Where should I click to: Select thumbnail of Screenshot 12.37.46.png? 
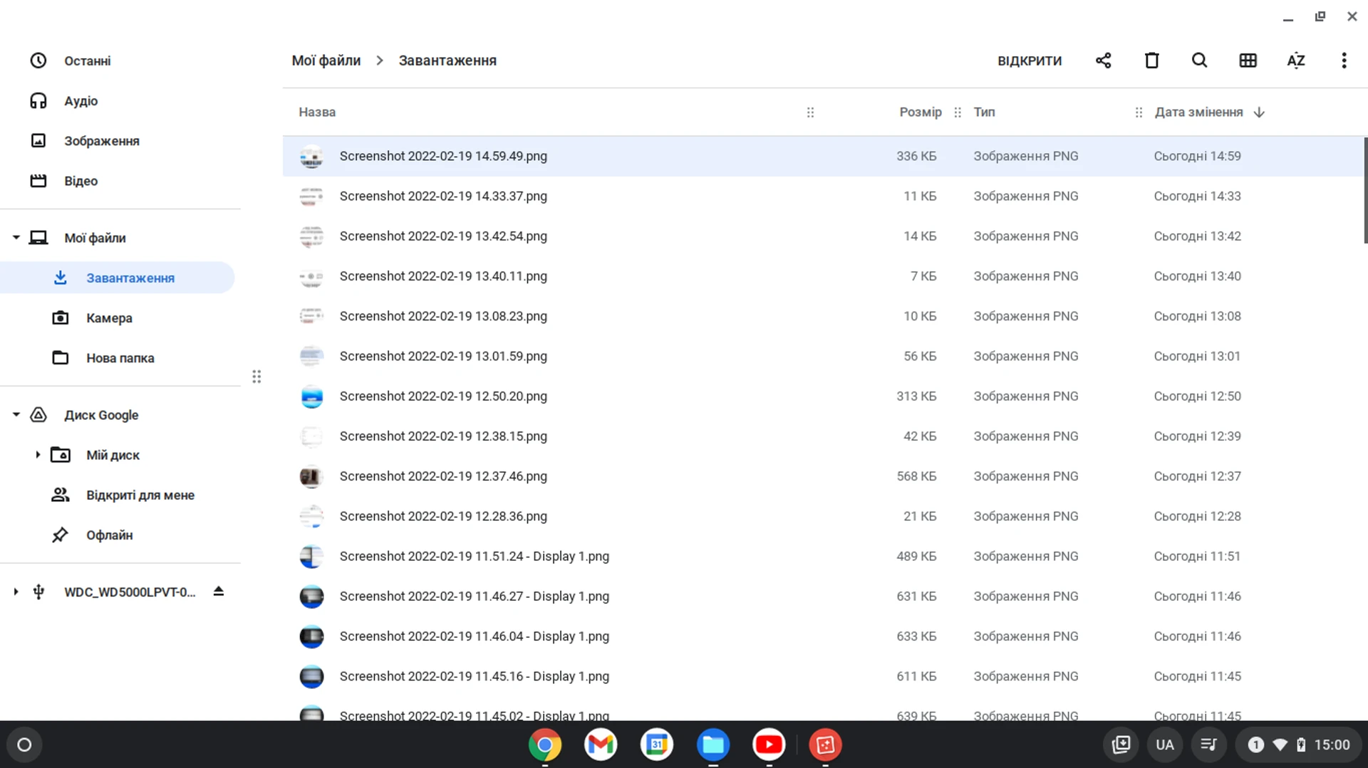(311, 476)
